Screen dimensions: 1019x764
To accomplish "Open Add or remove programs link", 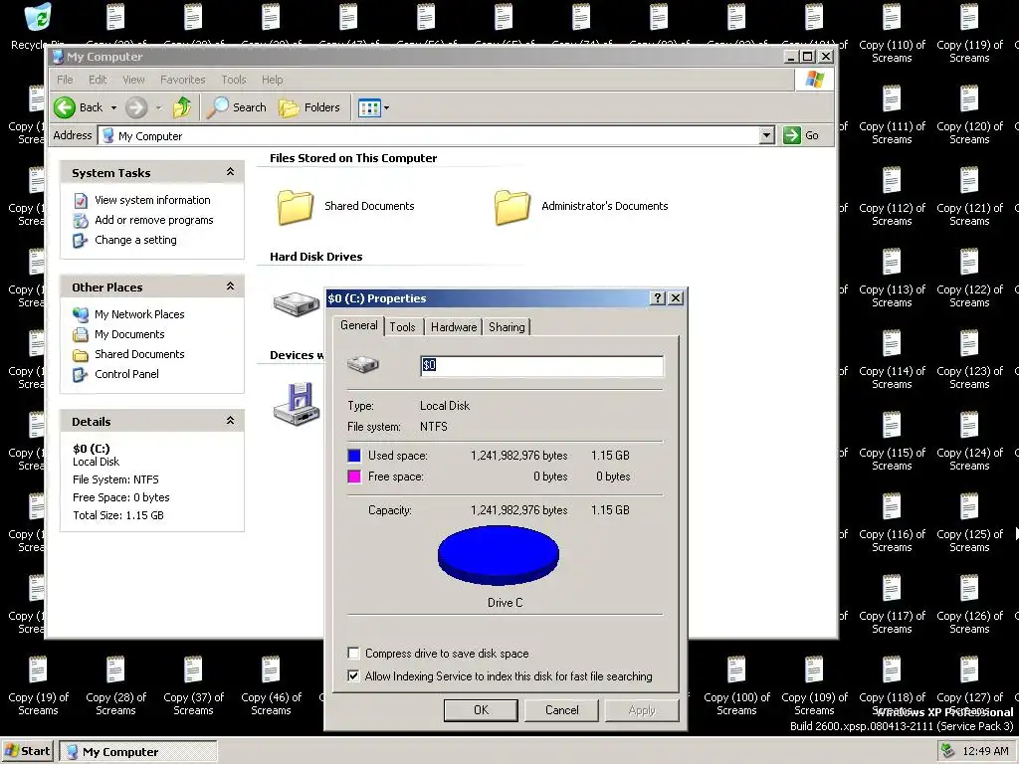I will 154,220.
